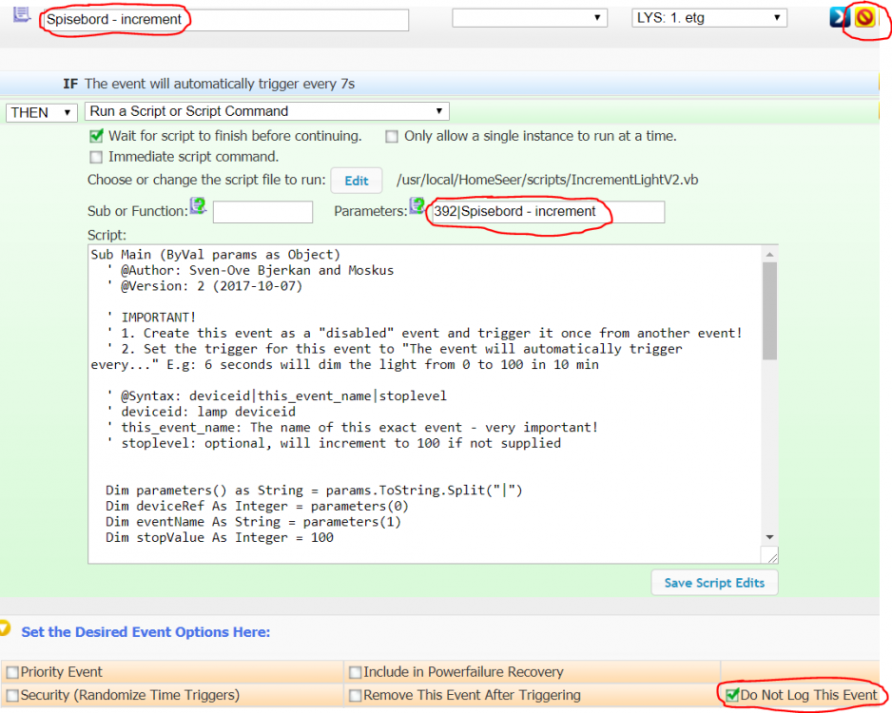The width and height of the screenshot is (892, 713).
Task: Click the icon next to Sub or Function
Action: pyautogui.click(x=198, y=205)
